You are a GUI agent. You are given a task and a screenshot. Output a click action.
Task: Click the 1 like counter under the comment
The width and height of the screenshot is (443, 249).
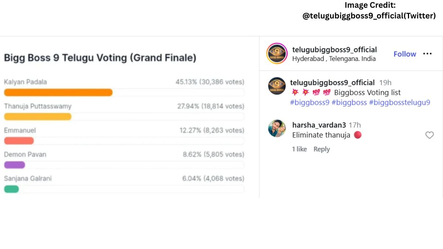pyautogui.click(x=299, y=149)
